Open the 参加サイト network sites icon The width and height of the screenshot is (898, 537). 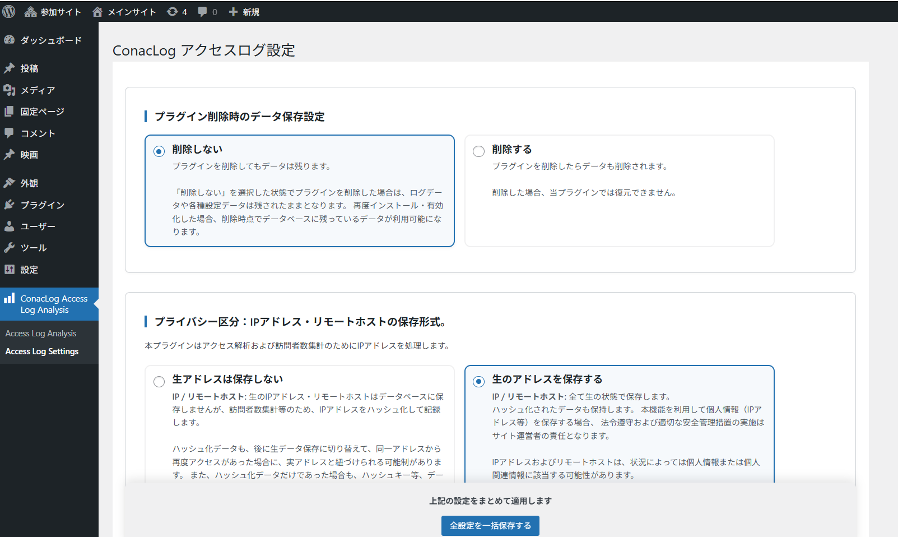point(31,12)
